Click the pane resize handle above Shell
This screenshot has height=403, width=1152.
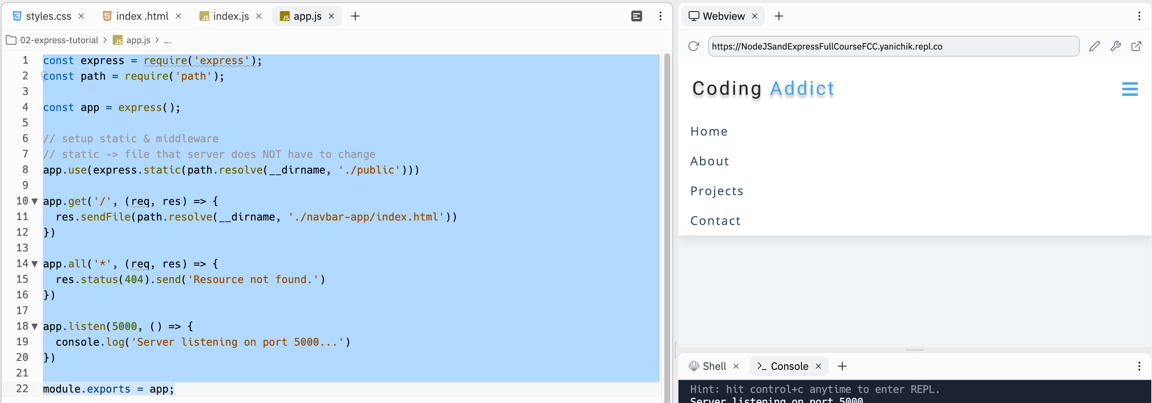pos(914,350)
